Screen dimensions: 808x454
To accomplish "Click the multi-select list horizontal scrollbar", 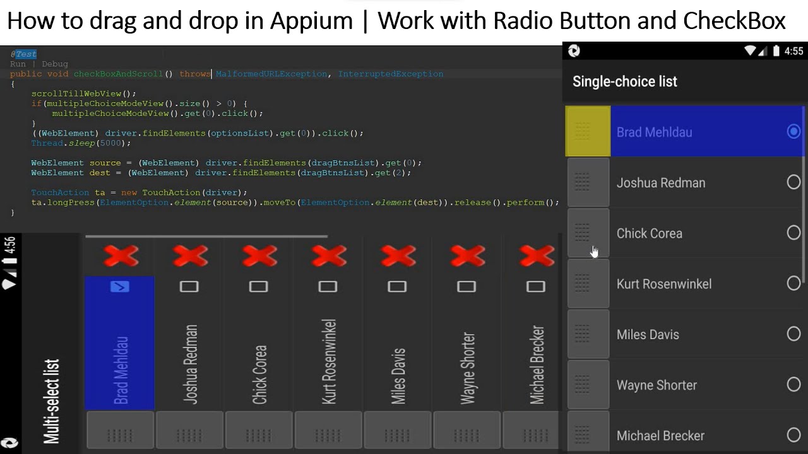I will tap(206, 236).
